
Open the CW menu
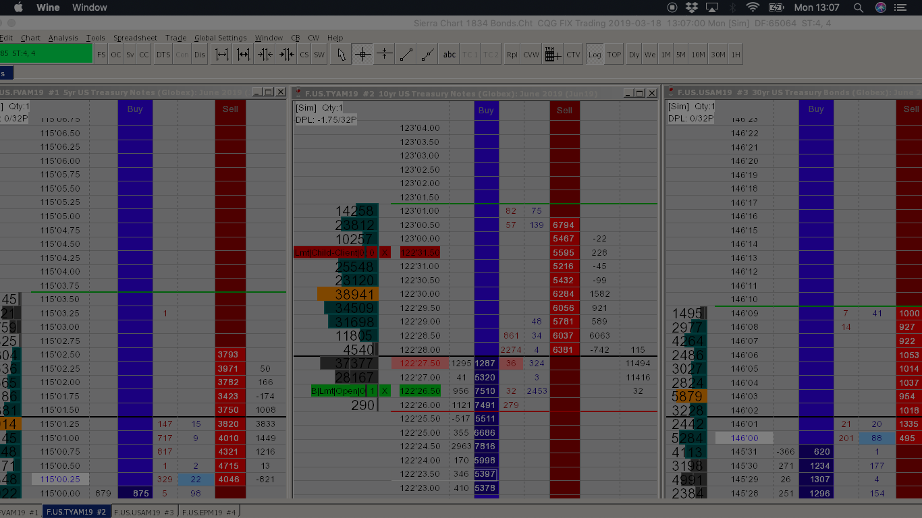[x=313, y=38]
